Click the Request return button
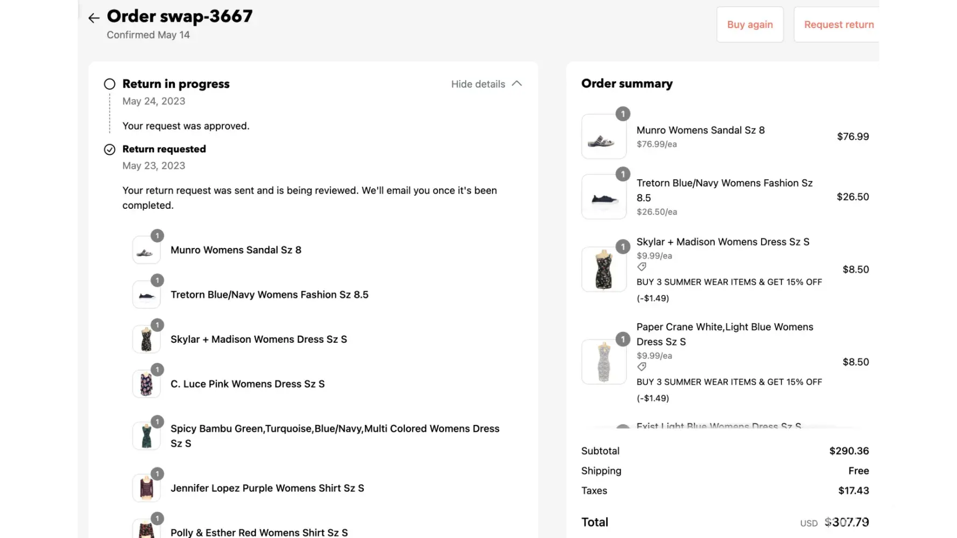 839,25
